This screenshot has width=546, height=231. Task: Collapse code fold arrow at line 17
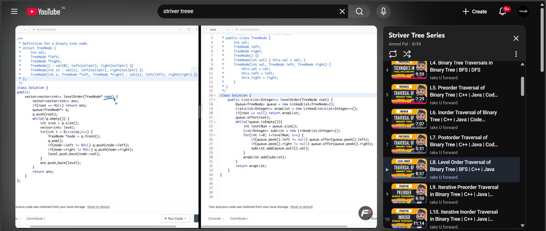point(214,100)
